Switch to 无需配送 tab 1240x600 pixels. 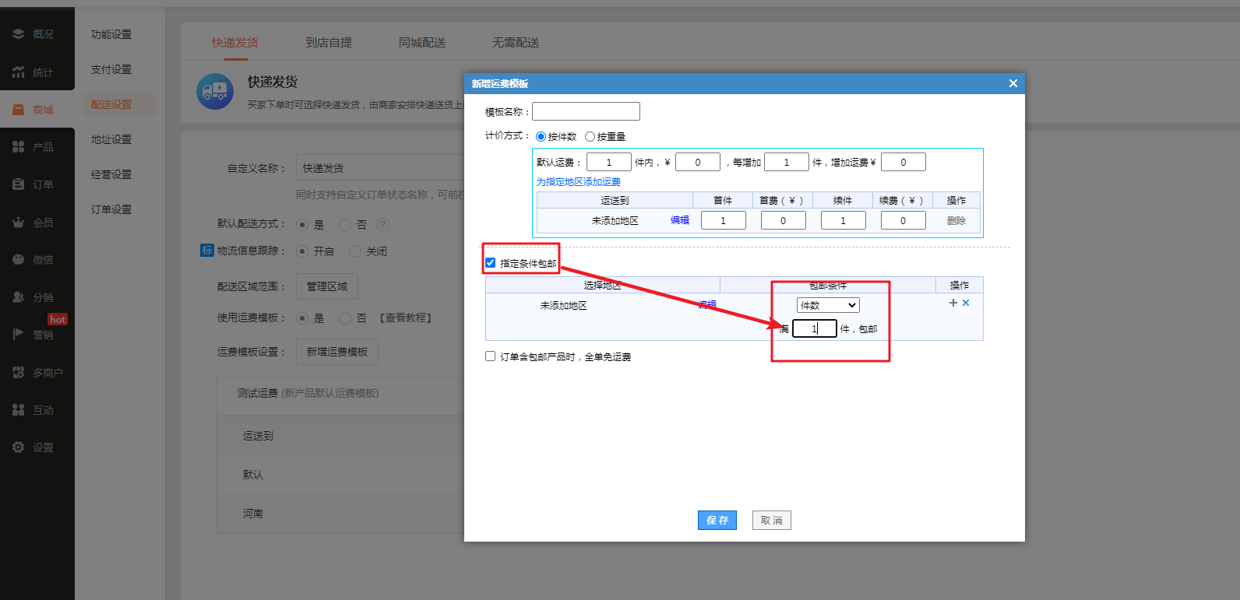point(516,43)
